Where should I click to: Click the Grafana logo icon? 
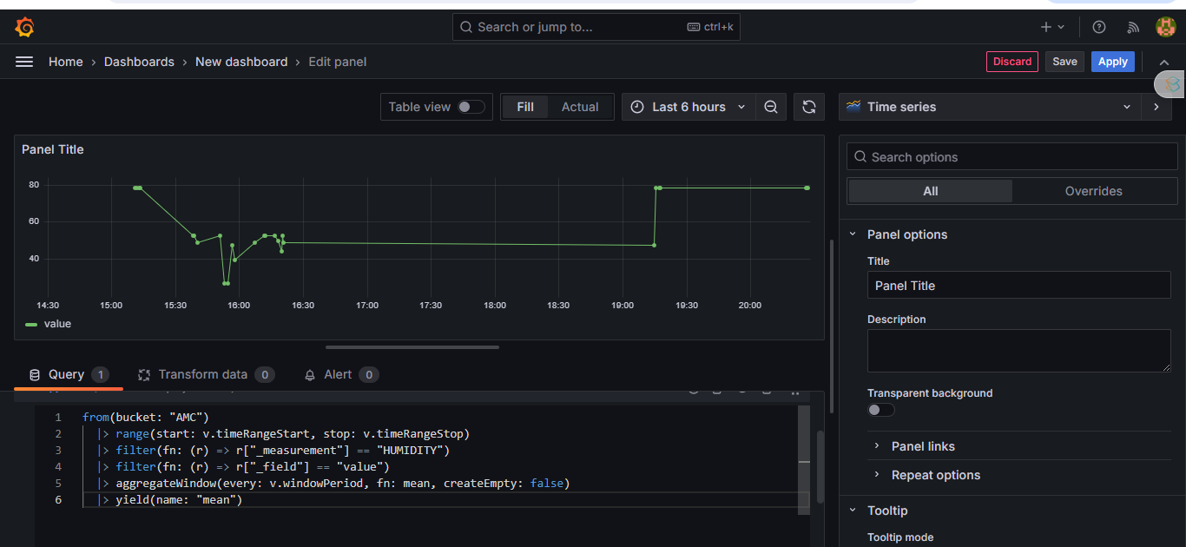[x=24, y=28]
